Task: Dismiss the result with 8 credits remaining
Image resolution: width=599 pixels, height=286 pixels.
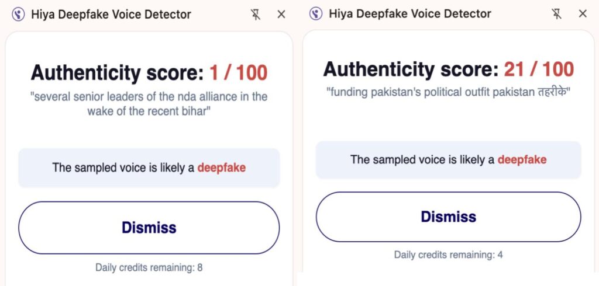Action: 149,228
